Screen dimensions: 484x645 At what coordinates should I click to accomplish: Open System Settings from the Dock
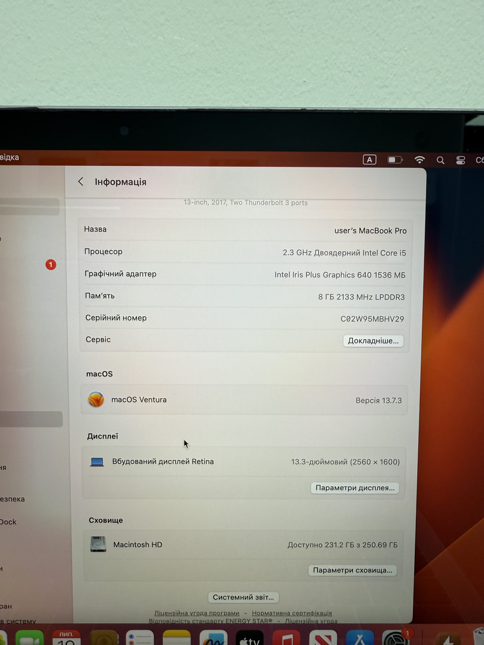click(396, 638)
